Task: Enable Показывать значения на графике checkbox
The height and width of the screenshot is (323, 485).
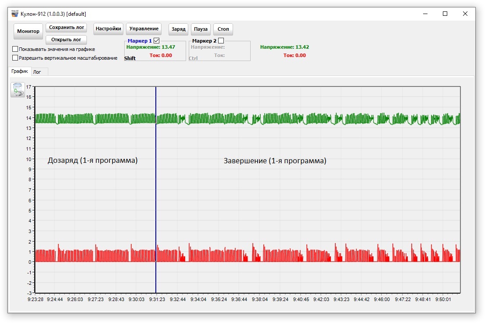Action: point(15,49)
